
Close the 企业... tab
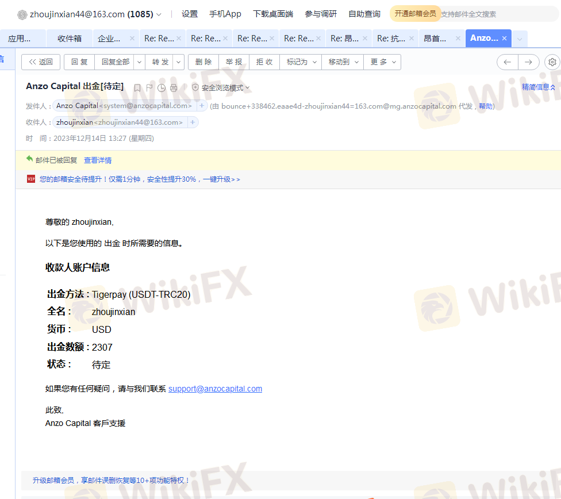[132, 39]
